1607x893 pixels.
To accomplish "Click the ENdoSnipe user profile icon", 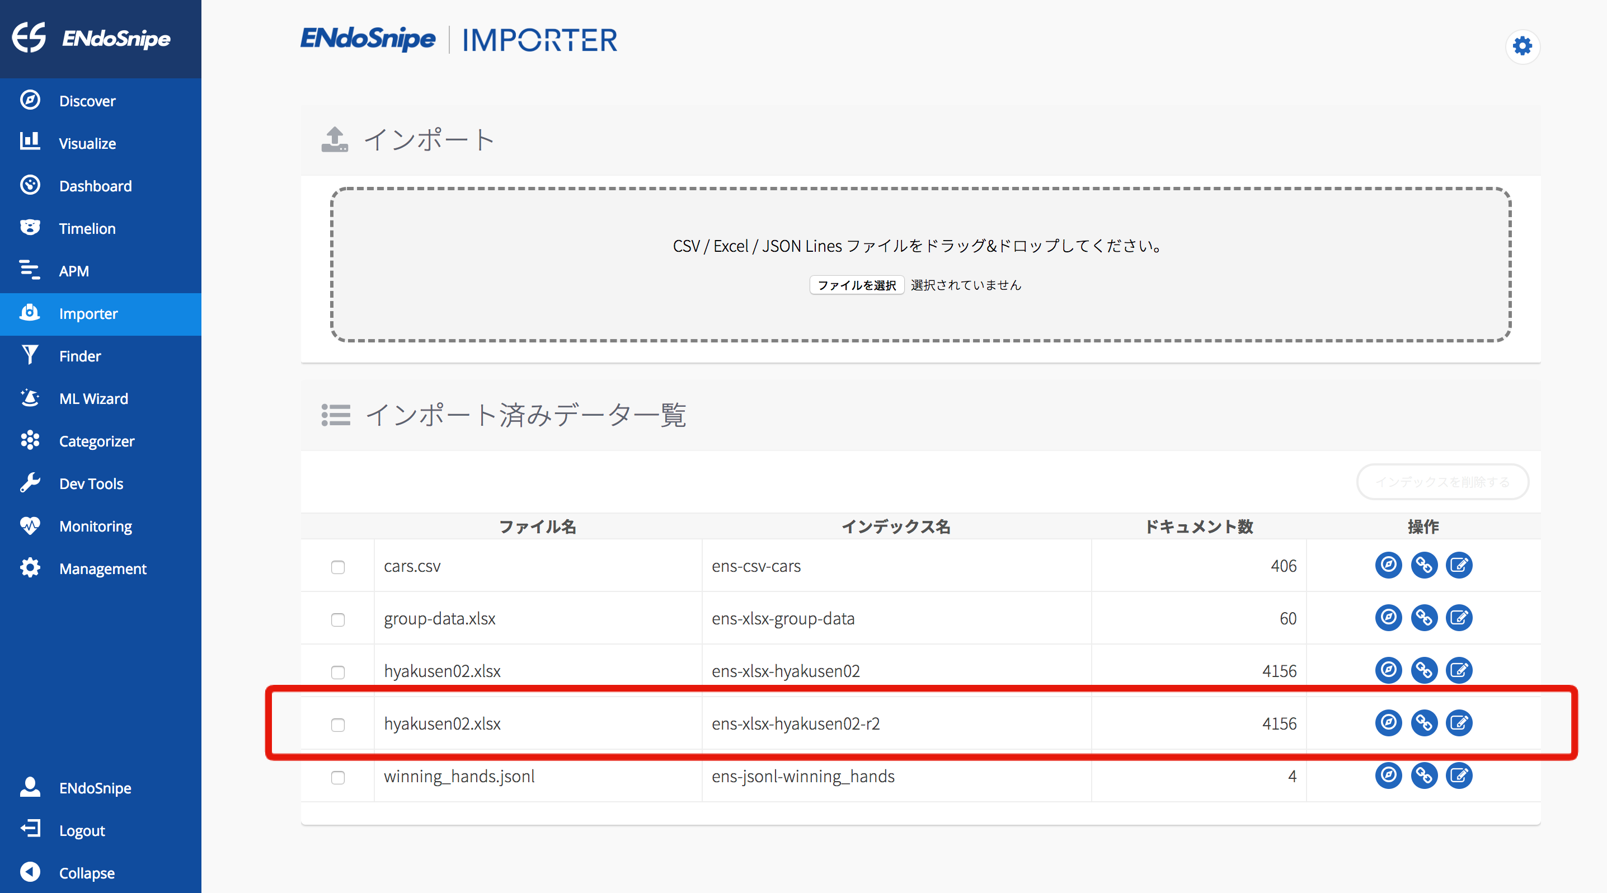I will click(30, 787).
